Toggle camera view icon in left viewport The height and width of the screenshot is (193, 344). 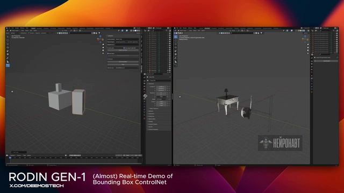(103, 50)
